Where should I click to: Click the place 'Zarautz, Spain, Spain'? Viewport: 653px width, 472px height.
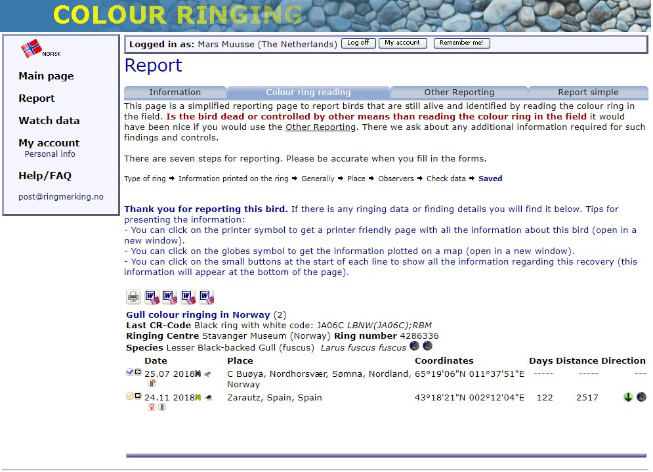point(274,397)
